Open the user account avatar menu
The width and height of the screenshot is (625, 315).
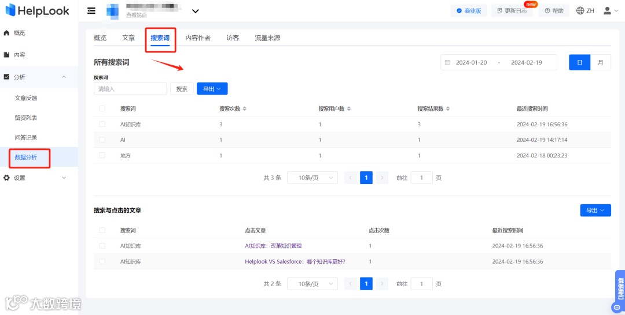611,11
